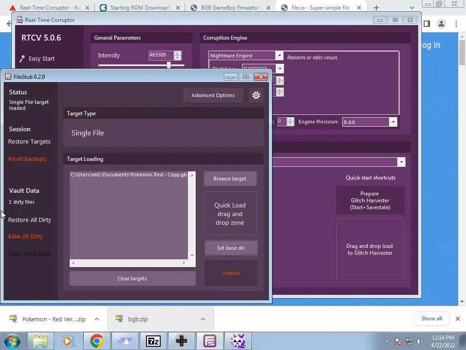This screenshot has width=466, height=350.
Task: Click Reset Backups link
Action: pos(27,159)
